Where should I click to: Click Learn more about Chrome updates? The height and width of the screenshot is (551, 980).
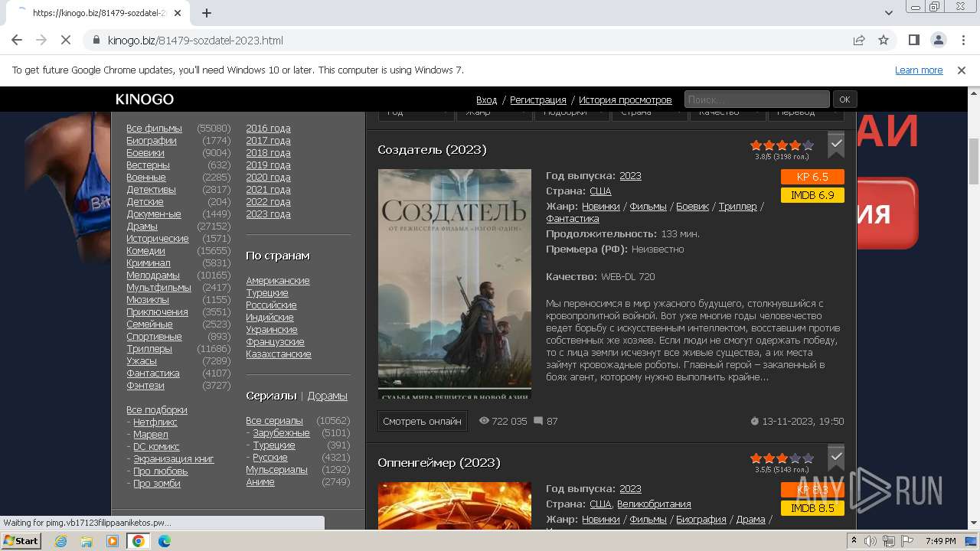coord(919,70)
